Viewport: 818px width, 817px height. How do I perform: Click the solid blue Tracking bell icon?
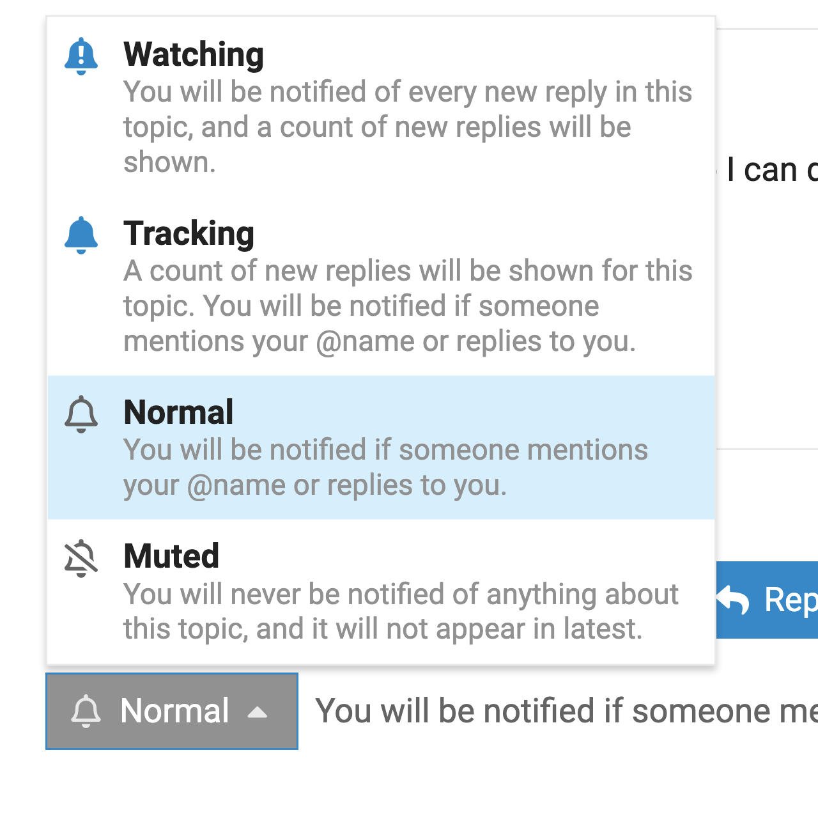(x=81, y=235)
